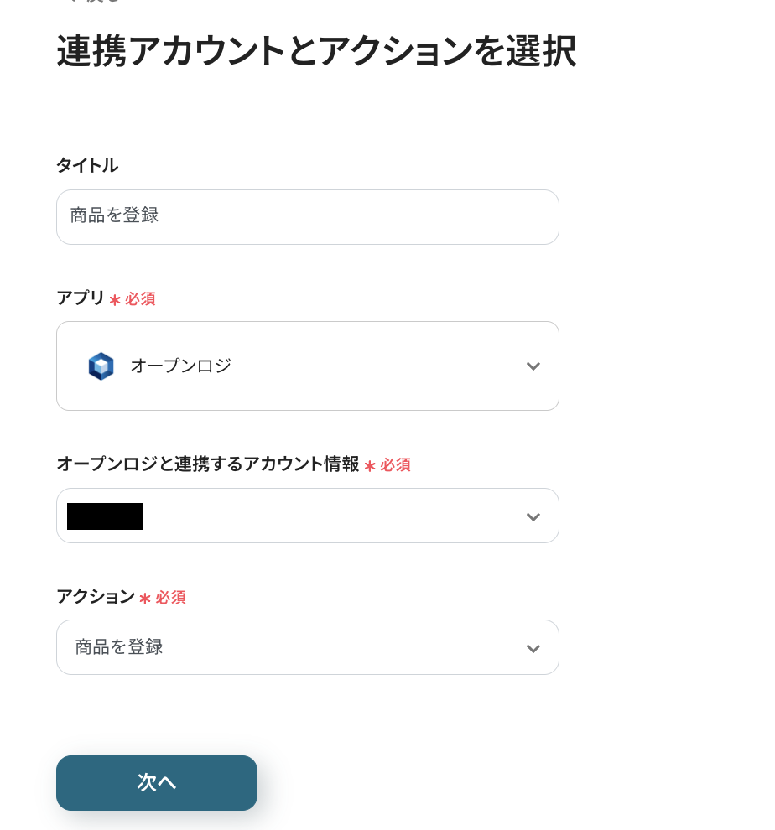This screenshot has width=775, height=830.
Task: Click the chevron in the アクション dropdown
Action: [533, 648]
